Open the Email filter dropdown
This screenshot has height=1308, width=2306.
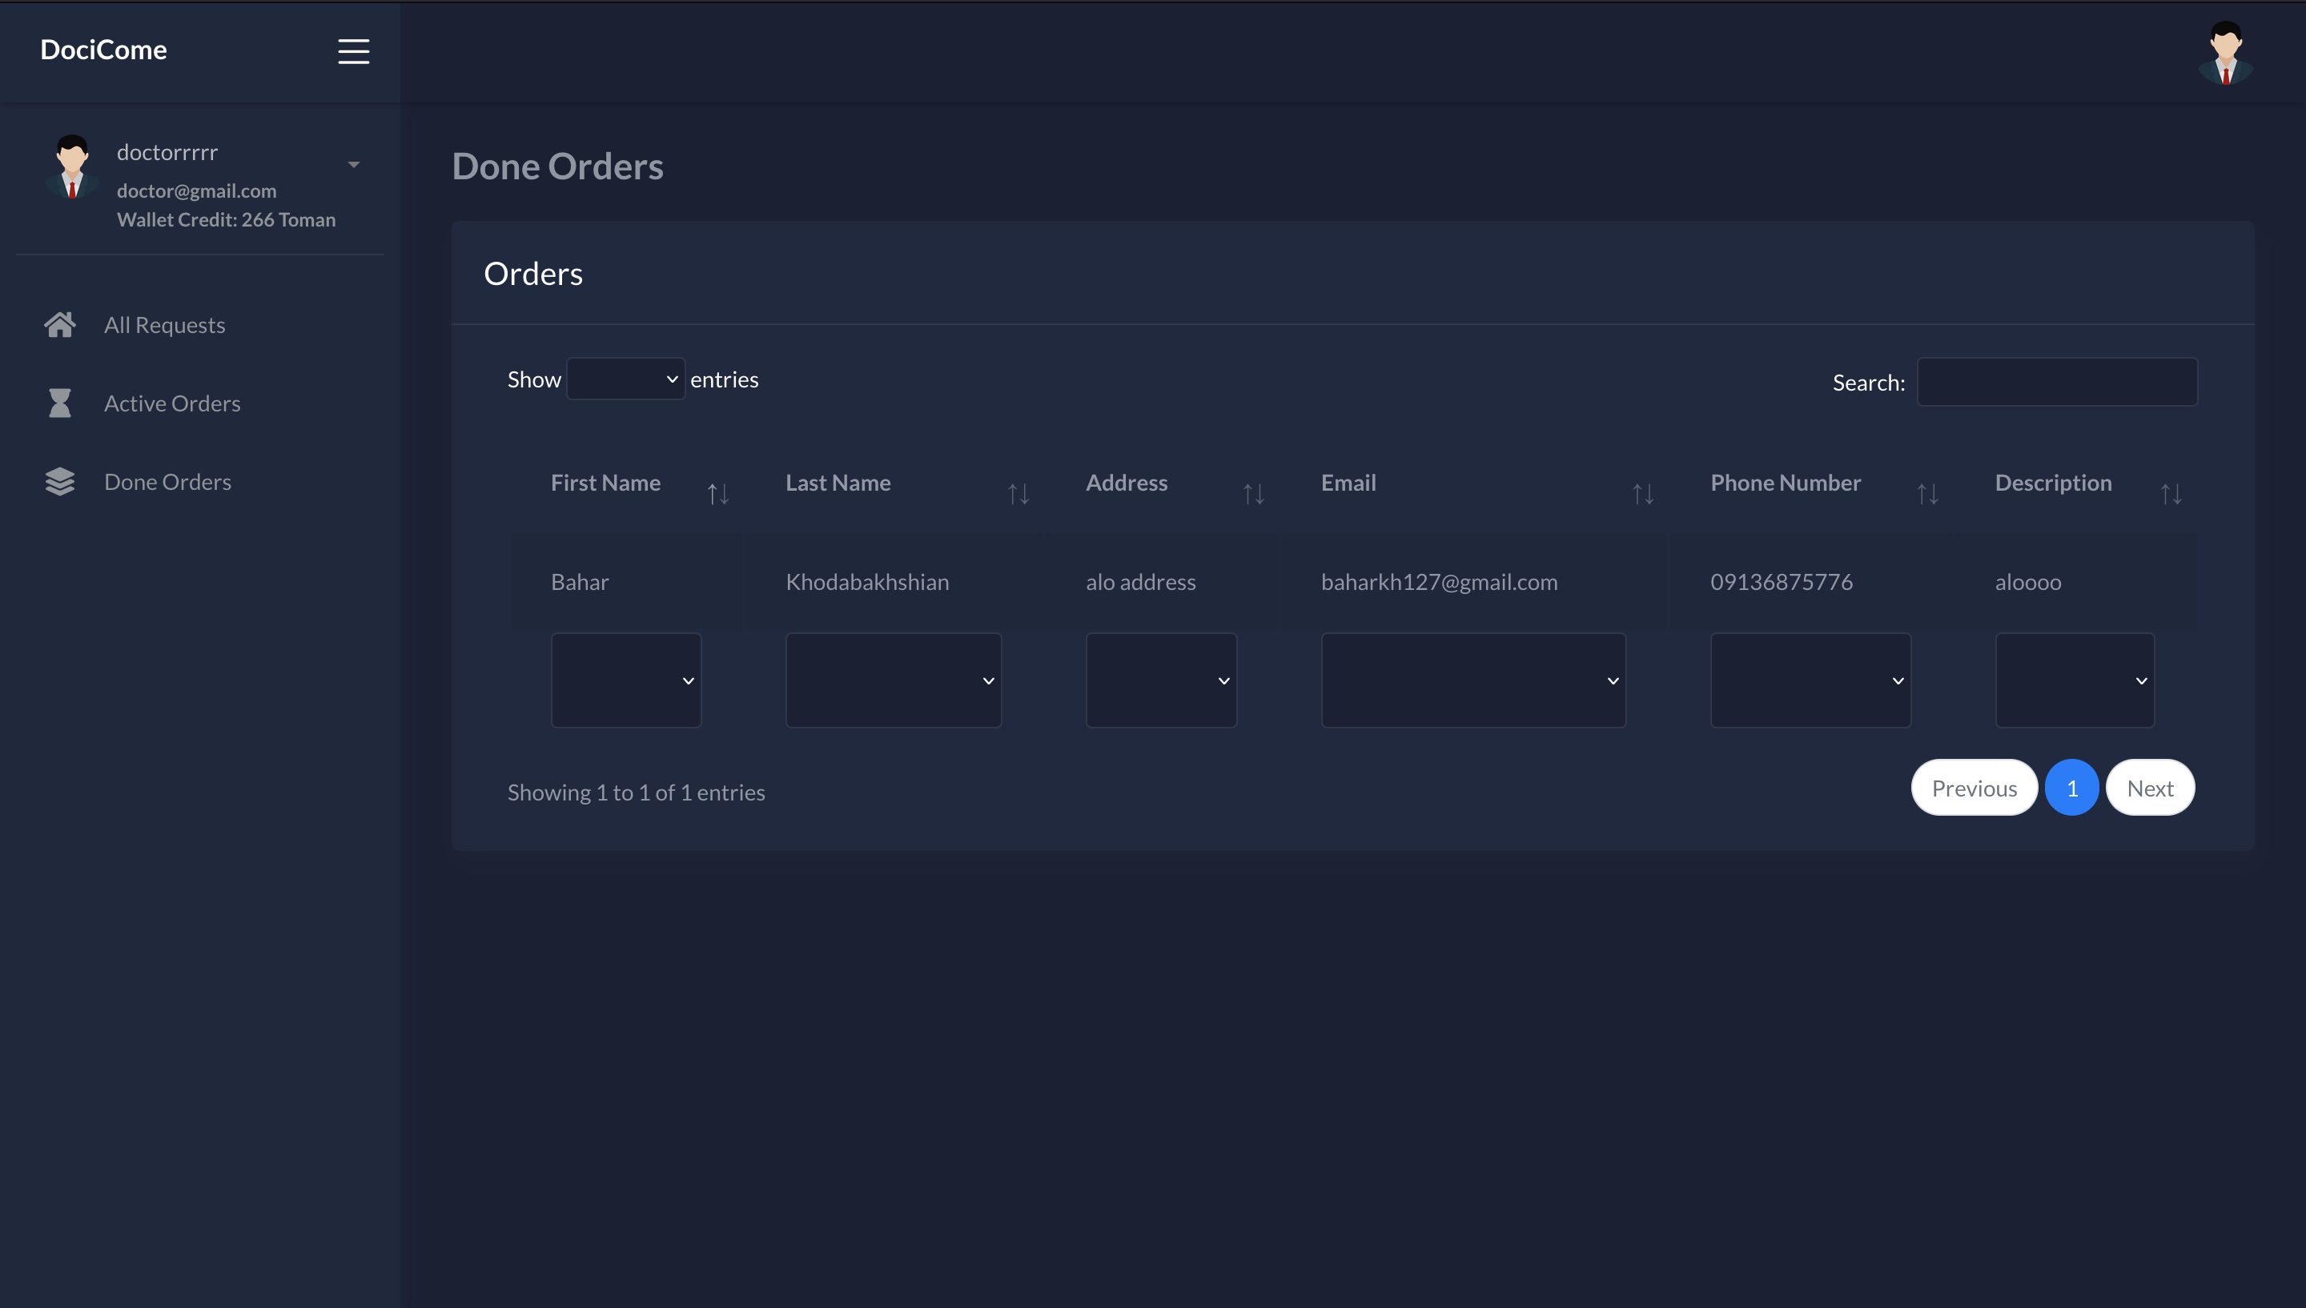click(x=1472, y=680)
